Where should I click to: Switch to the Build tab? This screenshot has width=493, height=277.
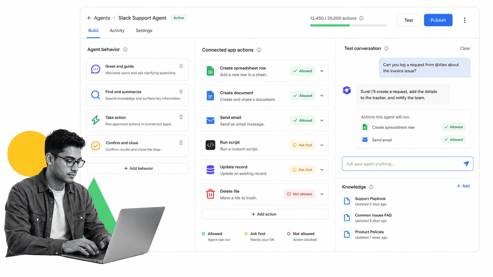(x=93, y=31)
